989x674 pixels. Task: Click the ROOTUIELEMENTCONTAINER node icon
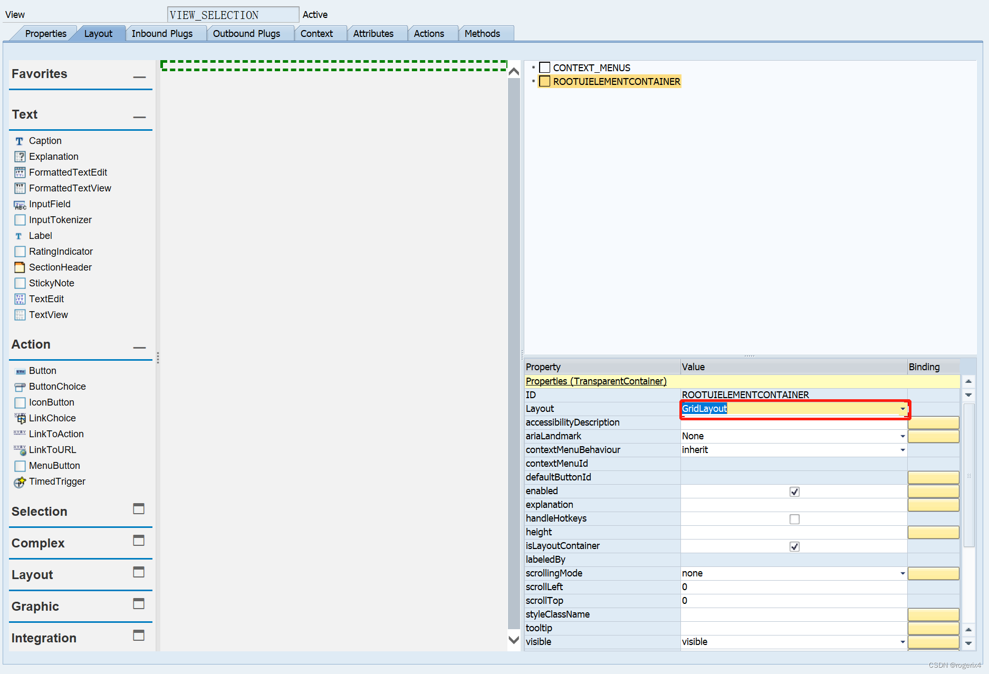(545, 81)
